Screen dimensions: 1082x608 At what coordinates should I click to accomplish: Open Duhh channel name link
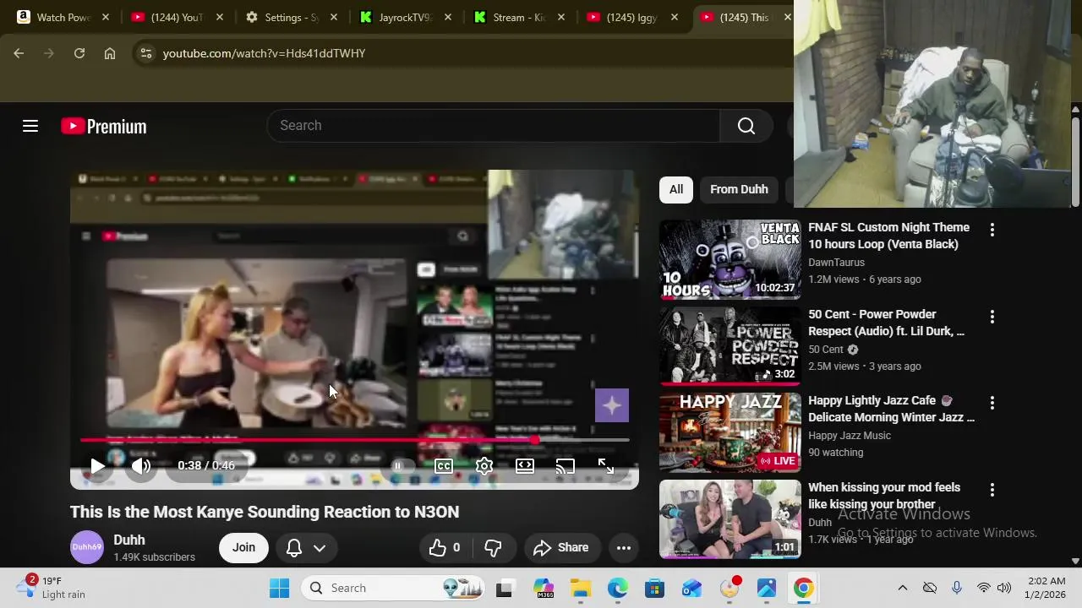pos(128,540)
